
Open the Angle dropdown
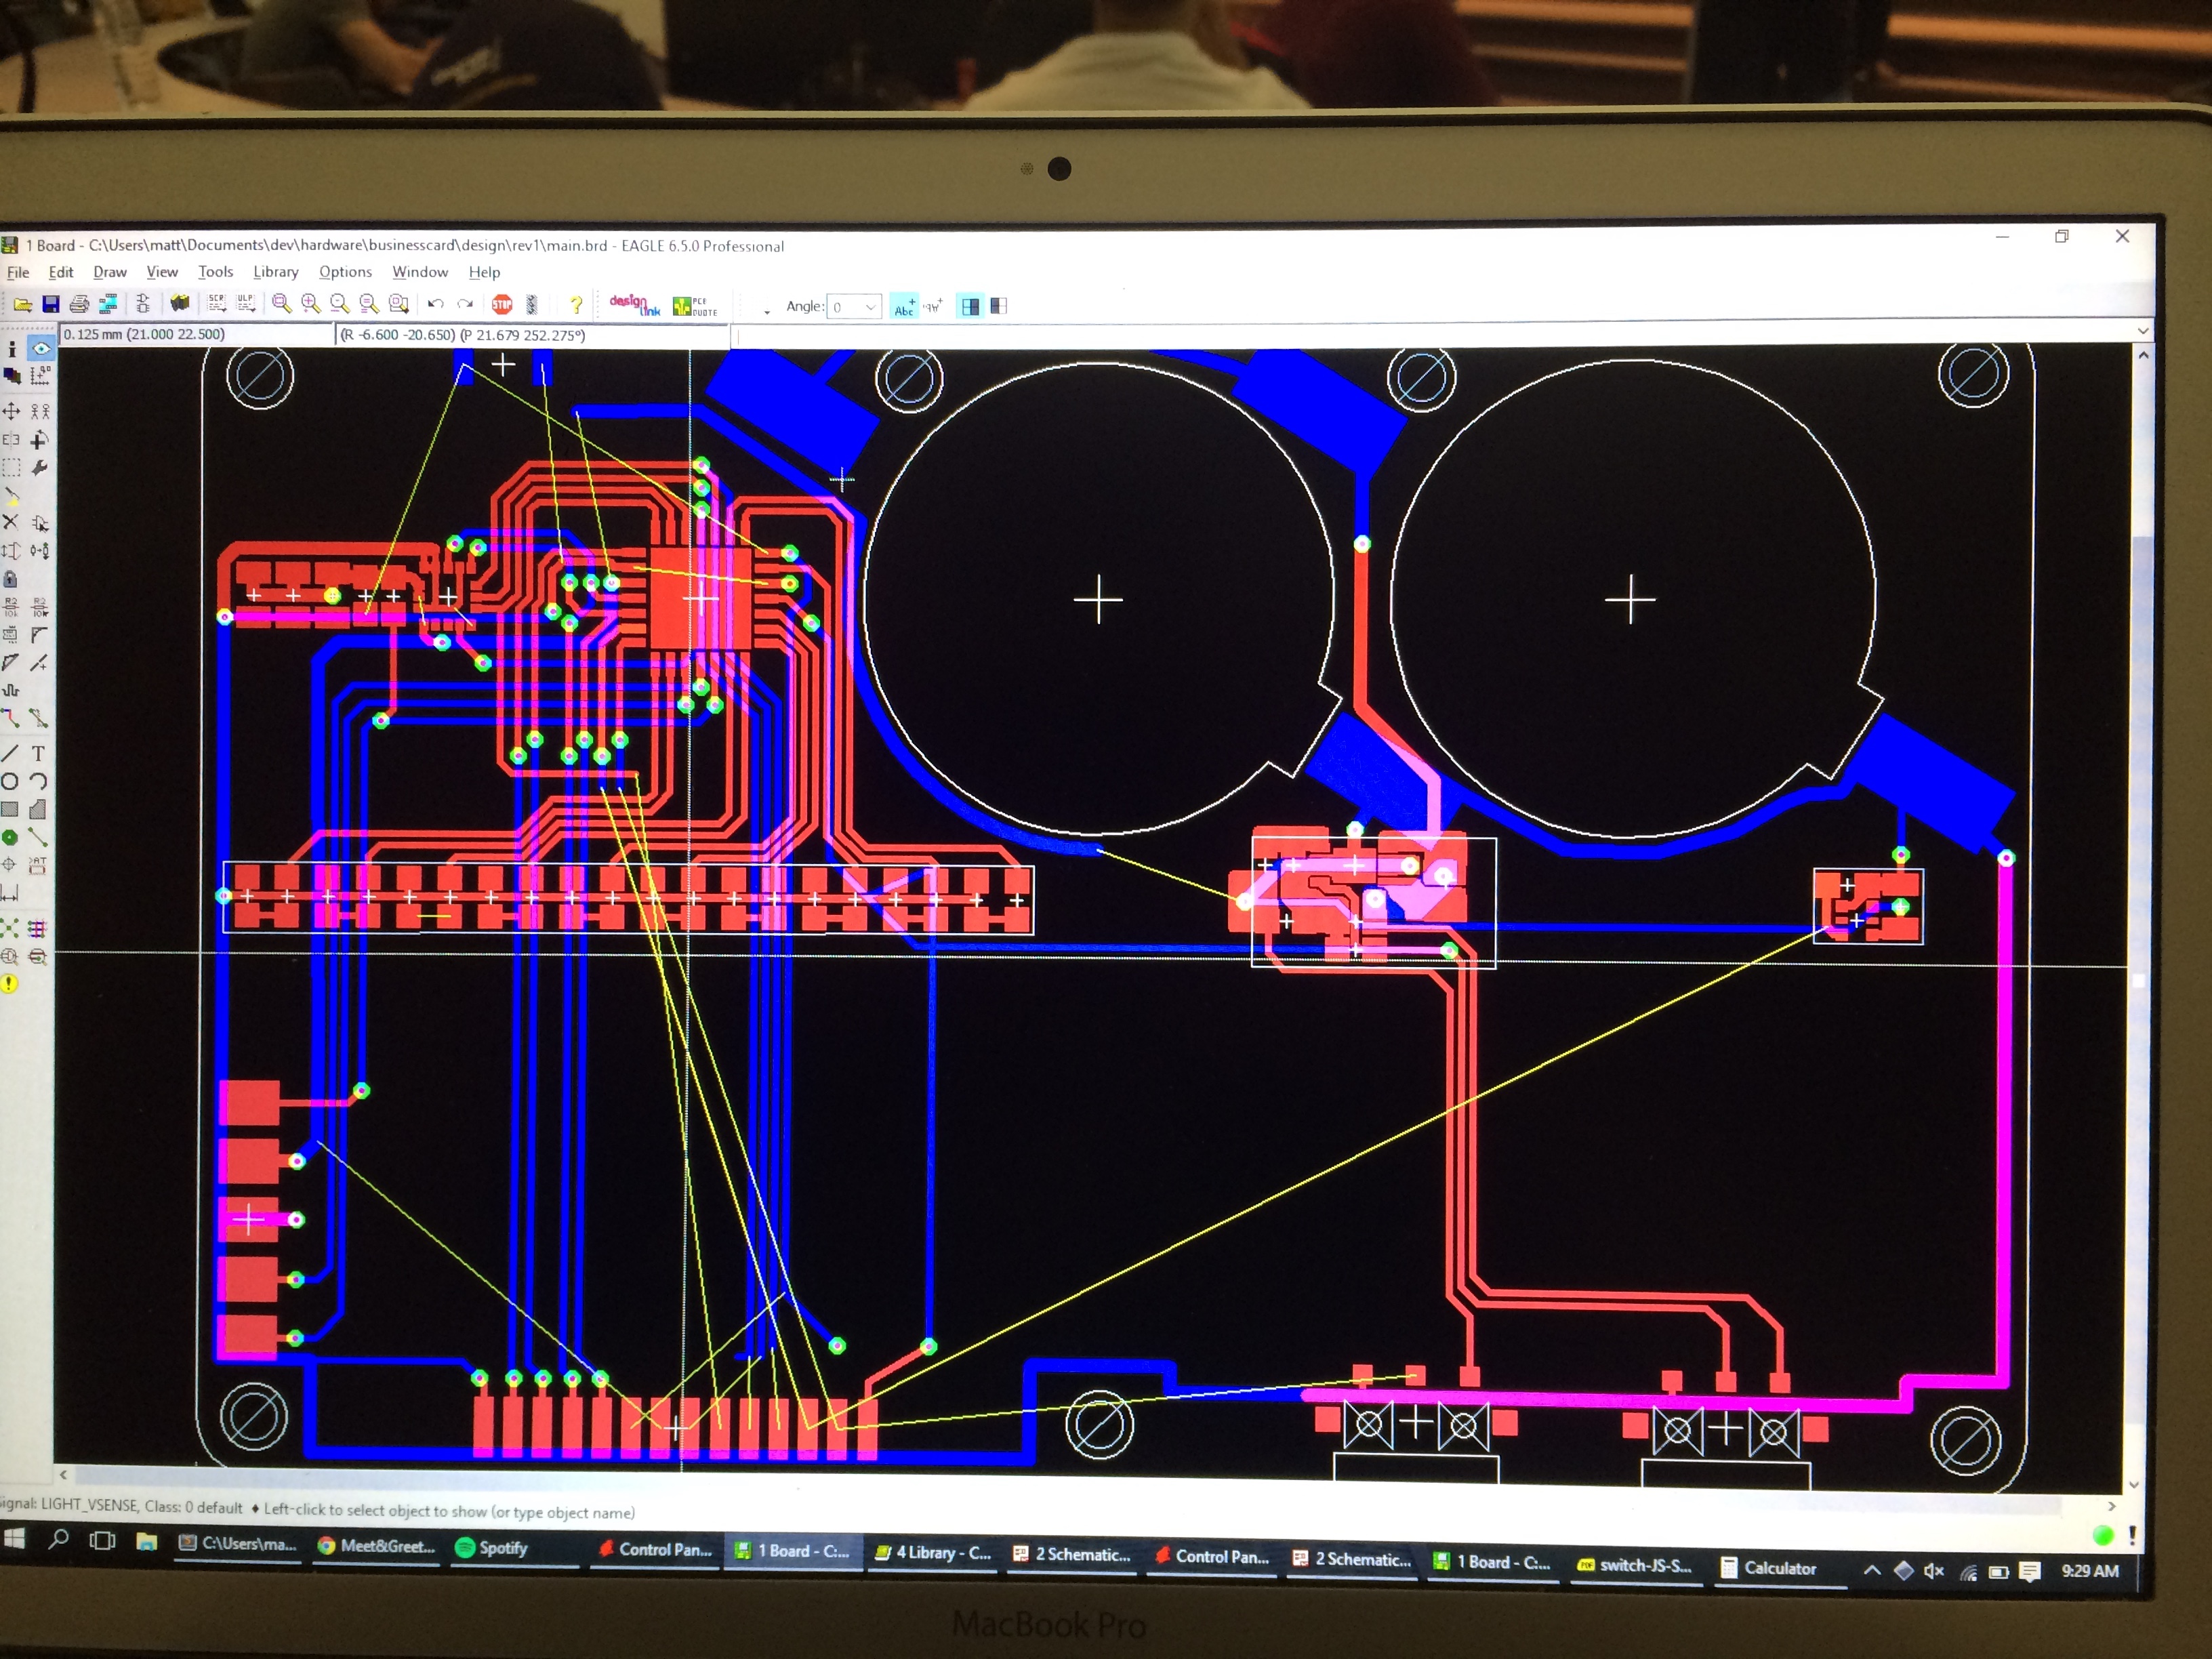tap(870, 307)
